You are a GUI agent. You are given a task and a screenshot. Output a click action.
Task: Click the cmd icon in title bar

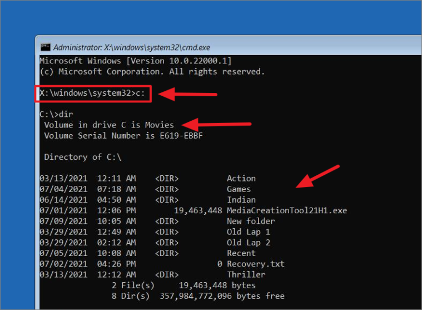(45, 47)
